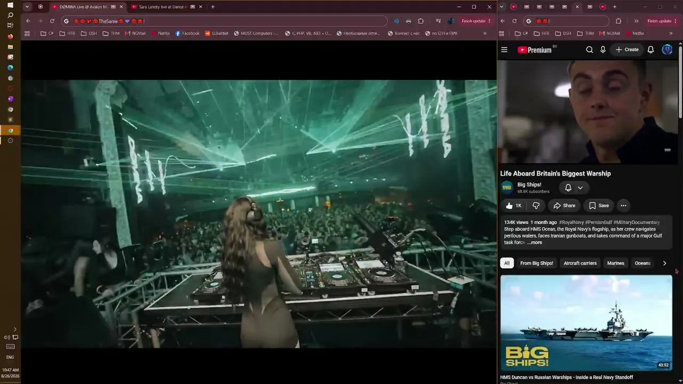This screenshot has width=683, height=384.
Task: Reload the page in the right browser window
Action: [514, 21]
